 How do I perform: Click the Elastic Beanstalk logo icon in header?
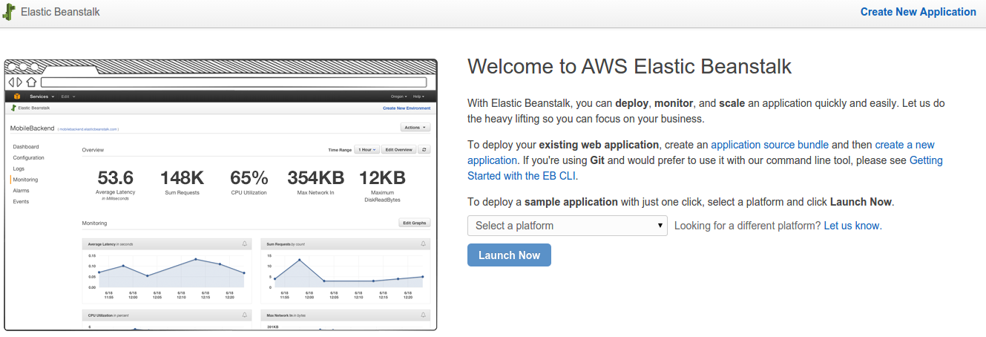click(10, 13)
